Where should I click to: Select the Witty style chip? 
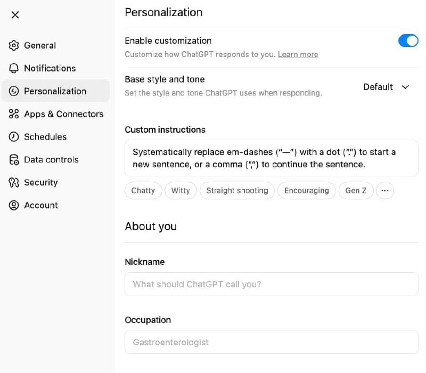[181, 190]
